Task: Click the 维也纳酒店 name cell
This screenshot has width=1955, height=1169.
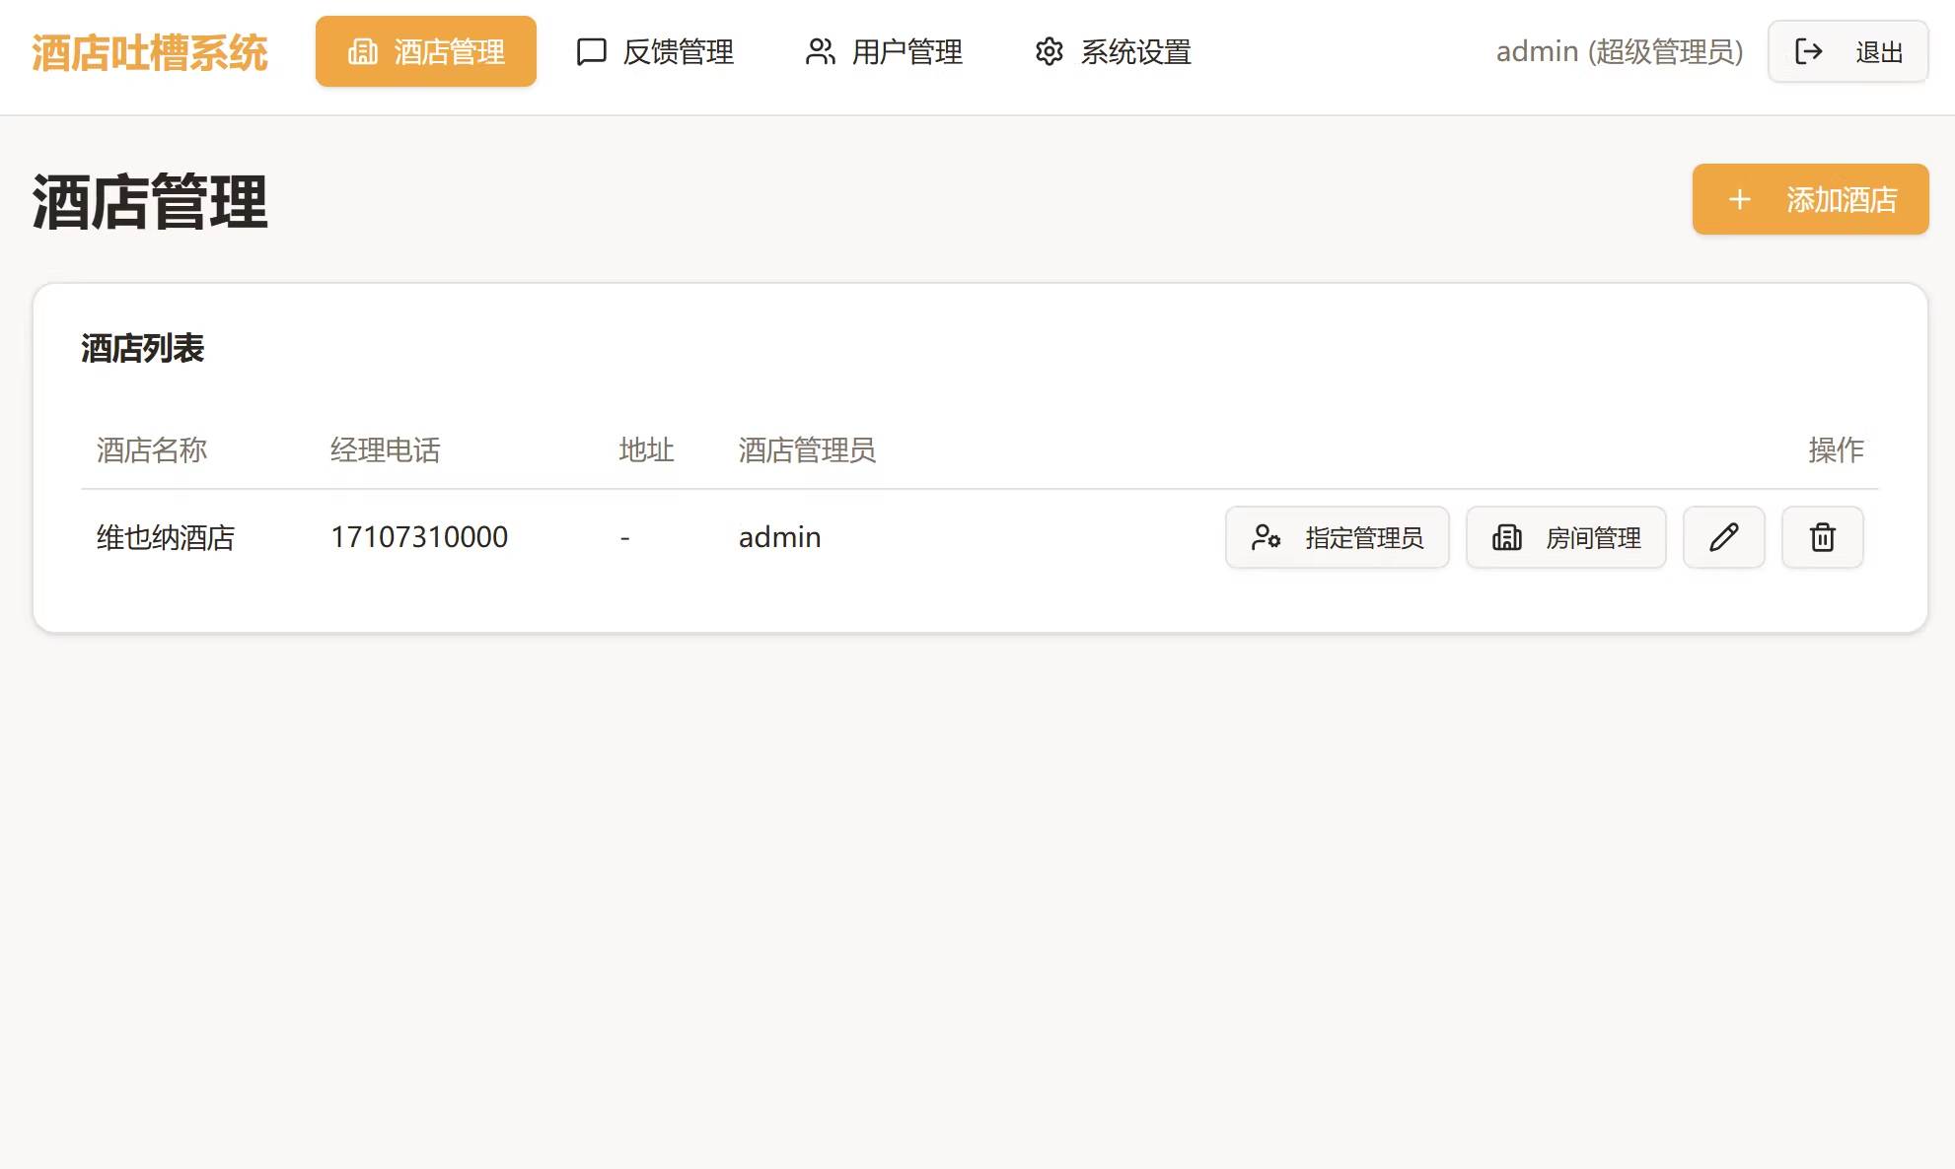Action: tap(166, 537)
